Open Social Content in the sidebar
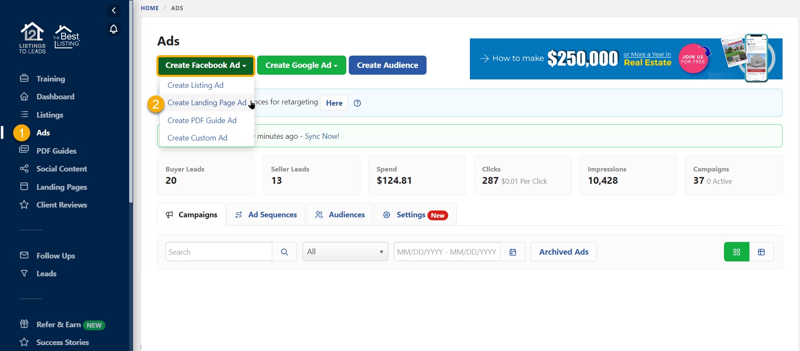The image size is (800, 351). coord(62,168)
